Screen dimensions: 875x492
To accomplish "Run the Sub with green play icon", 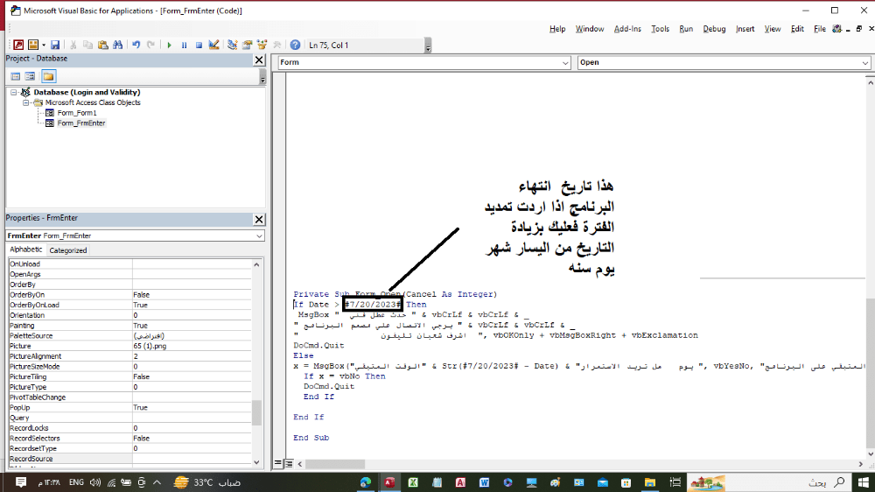I will 169,45.
